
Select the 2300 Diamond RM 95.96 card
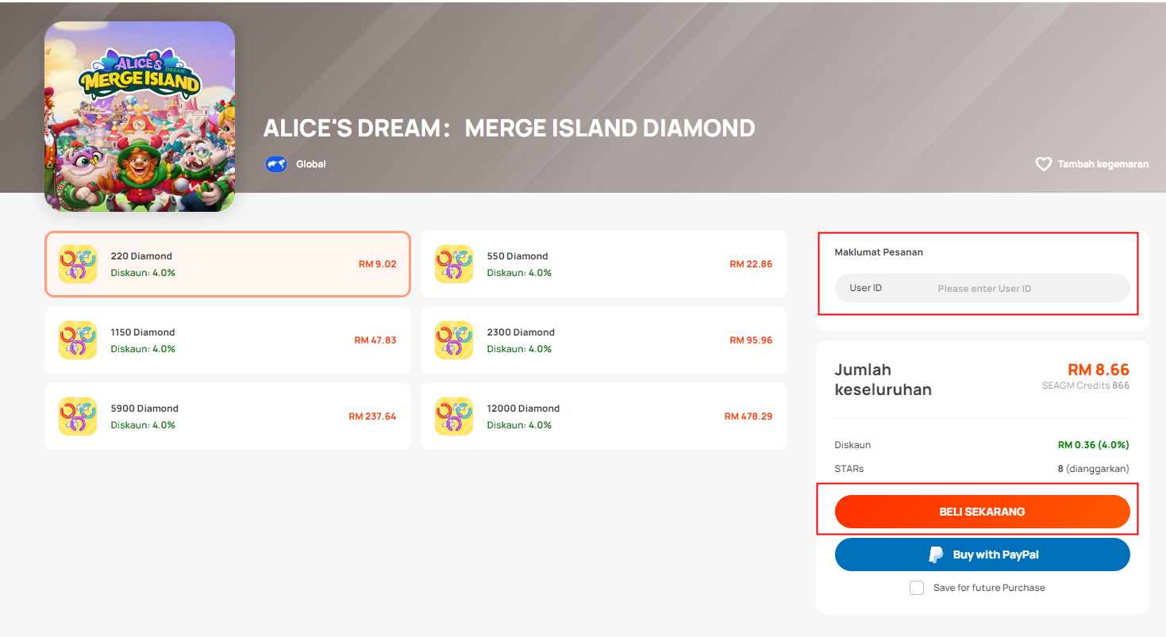click(x=604, y=340)
